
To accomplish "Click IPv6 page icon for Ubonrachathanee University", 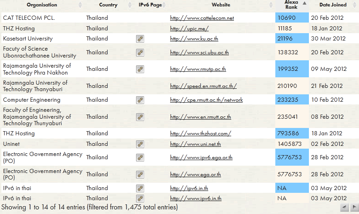I will (140, 52).
